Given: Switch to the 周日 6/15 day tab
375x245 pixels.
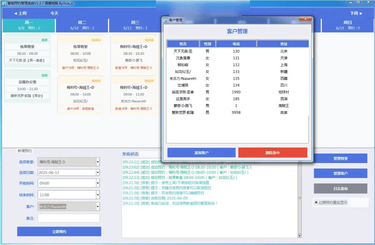Looking at the screenshot, I should tap(347, 25).
